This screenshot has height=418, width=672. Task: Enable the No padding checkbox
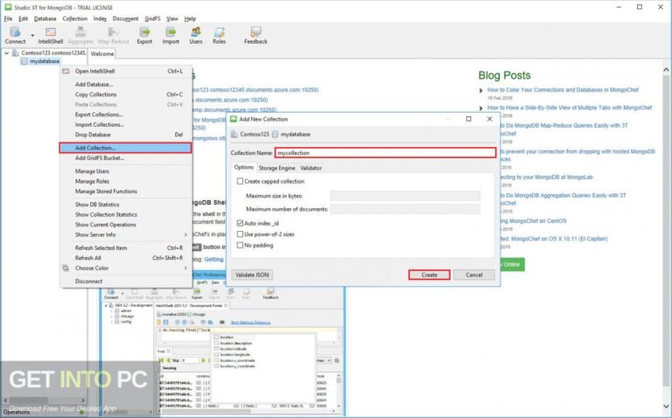coord(240,246)
